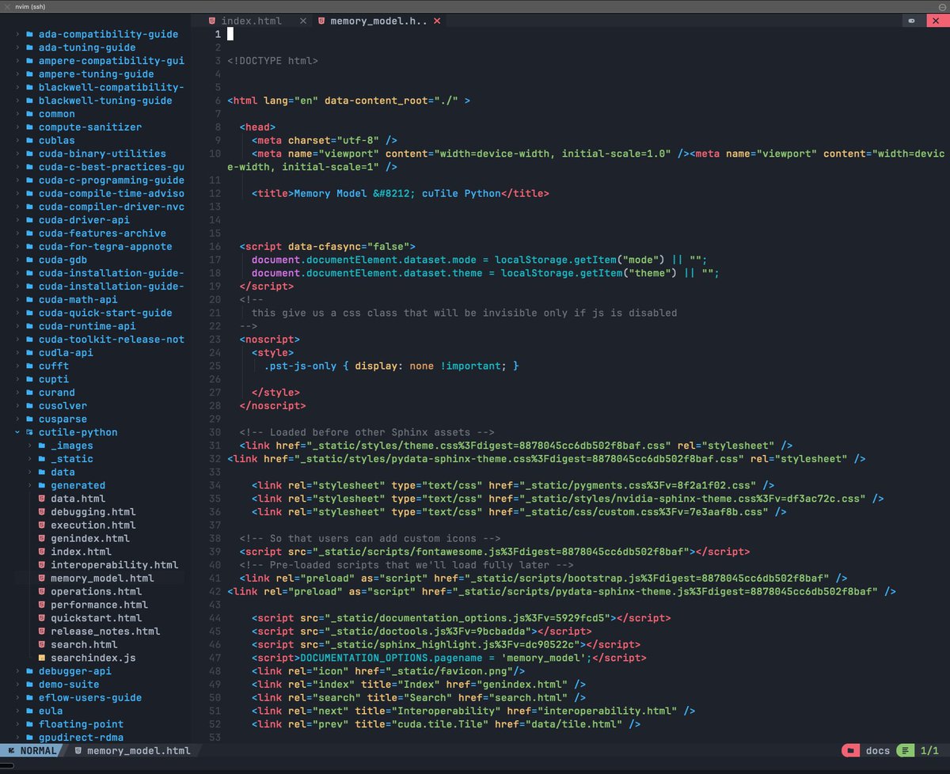Image resolution: width=950 pixels, height=774 pixels.
Task: Expand the generated subfolder chevron
Action: click(30, 485)
